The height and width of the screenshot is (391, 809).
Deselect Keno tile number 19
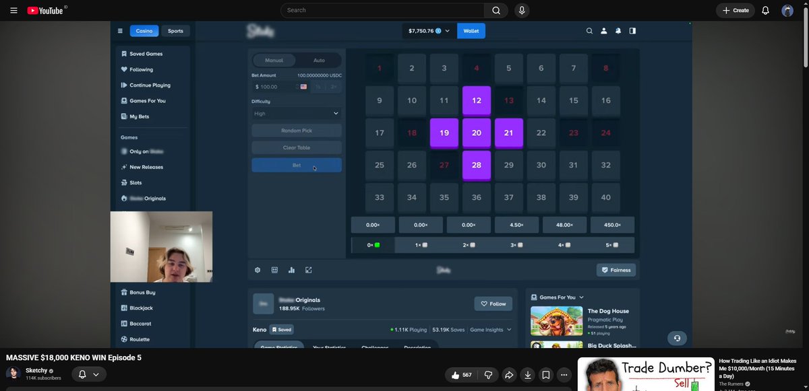(x=444, y=133)
